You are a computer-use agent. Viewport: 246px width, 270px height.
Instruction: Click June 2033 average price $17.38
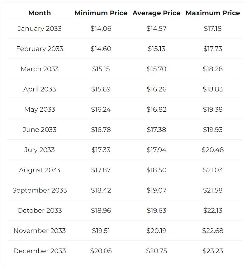click(x=156, y=130)
